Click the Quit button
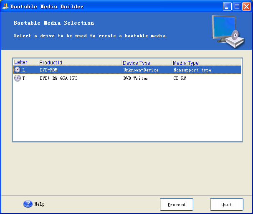The image size is (253, 214). pyautogui.click(x=227, y=204)
